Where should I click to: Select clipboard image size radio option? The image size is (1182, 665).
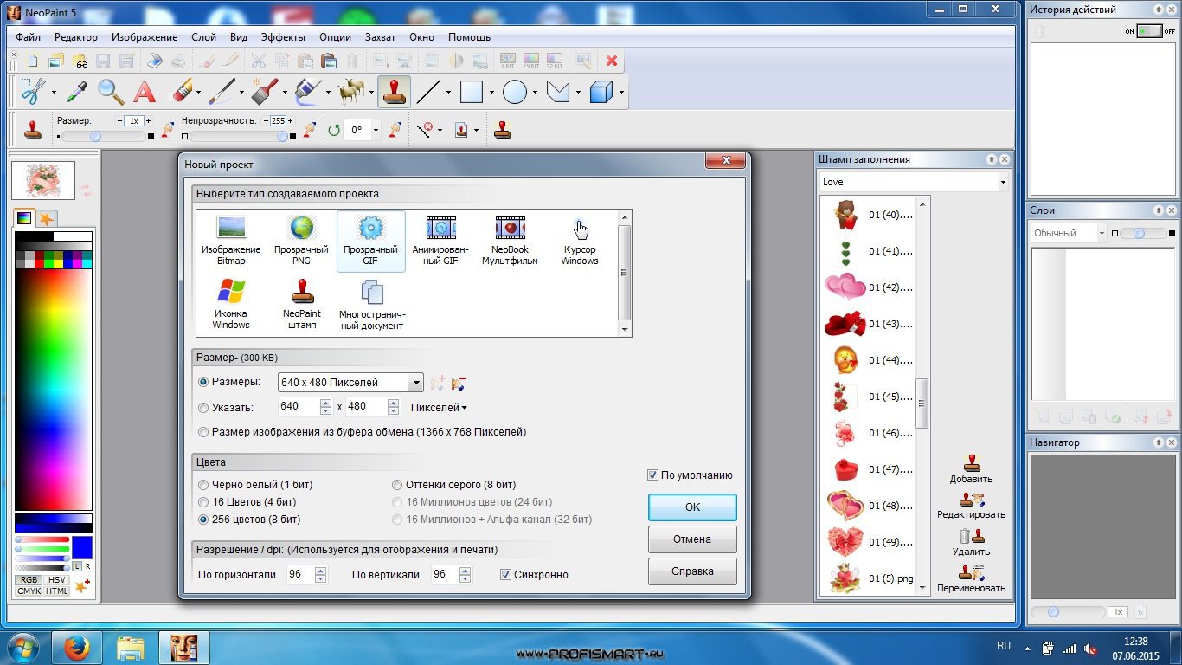pyautogui.click(x=203, y=431)
